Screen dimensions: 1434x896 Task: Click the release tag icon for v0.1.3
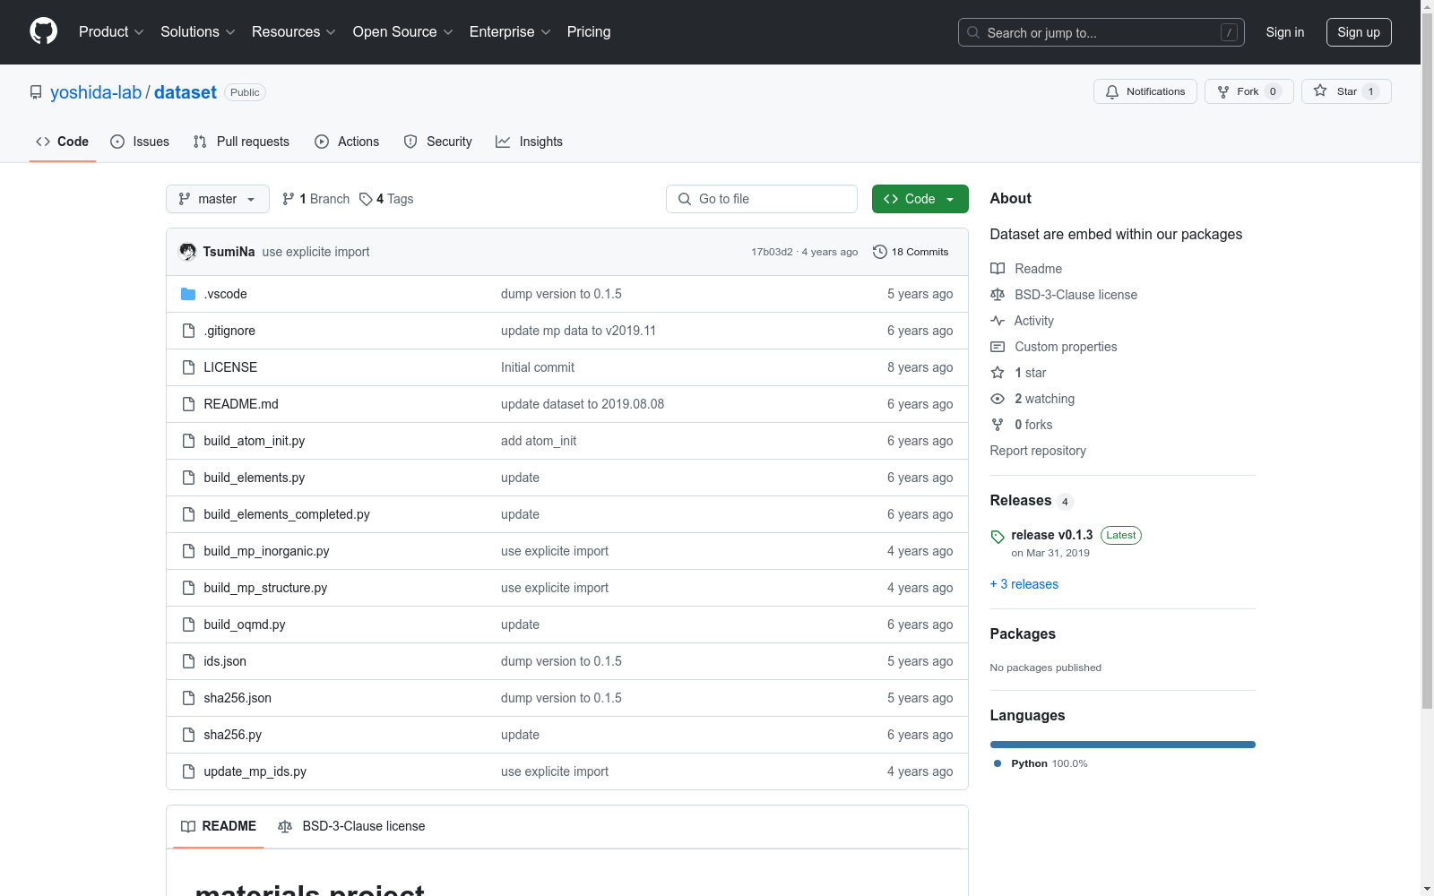pyautogui.click(x=998, y=537)
